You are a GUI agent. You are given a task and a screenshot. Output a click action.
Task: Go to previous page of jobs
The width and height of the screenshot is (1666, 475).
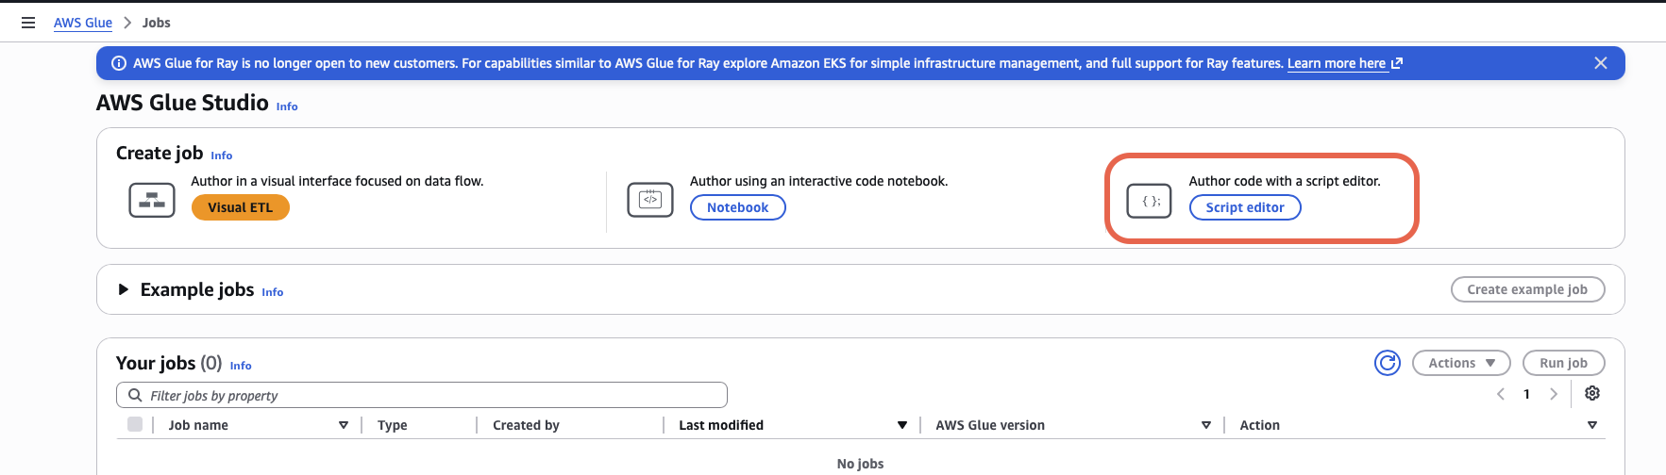coord(1501,394)
